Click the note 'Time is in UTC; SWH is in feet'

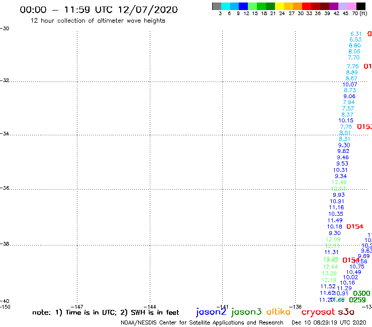[106, 312]
